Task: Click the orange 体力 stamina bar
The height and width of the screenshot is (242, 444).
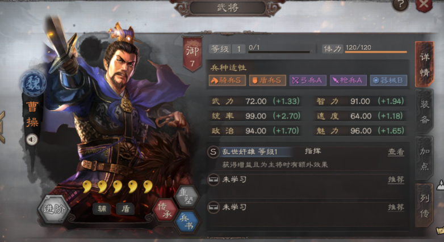Action: [376, 52]
